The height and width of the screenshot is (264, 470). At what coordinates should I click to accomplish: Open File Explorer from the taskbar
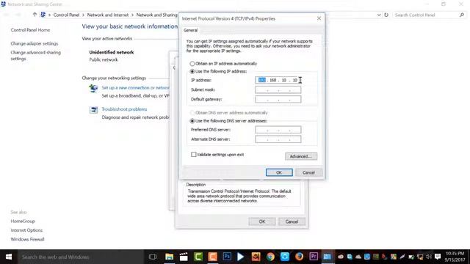pos(170,257)
